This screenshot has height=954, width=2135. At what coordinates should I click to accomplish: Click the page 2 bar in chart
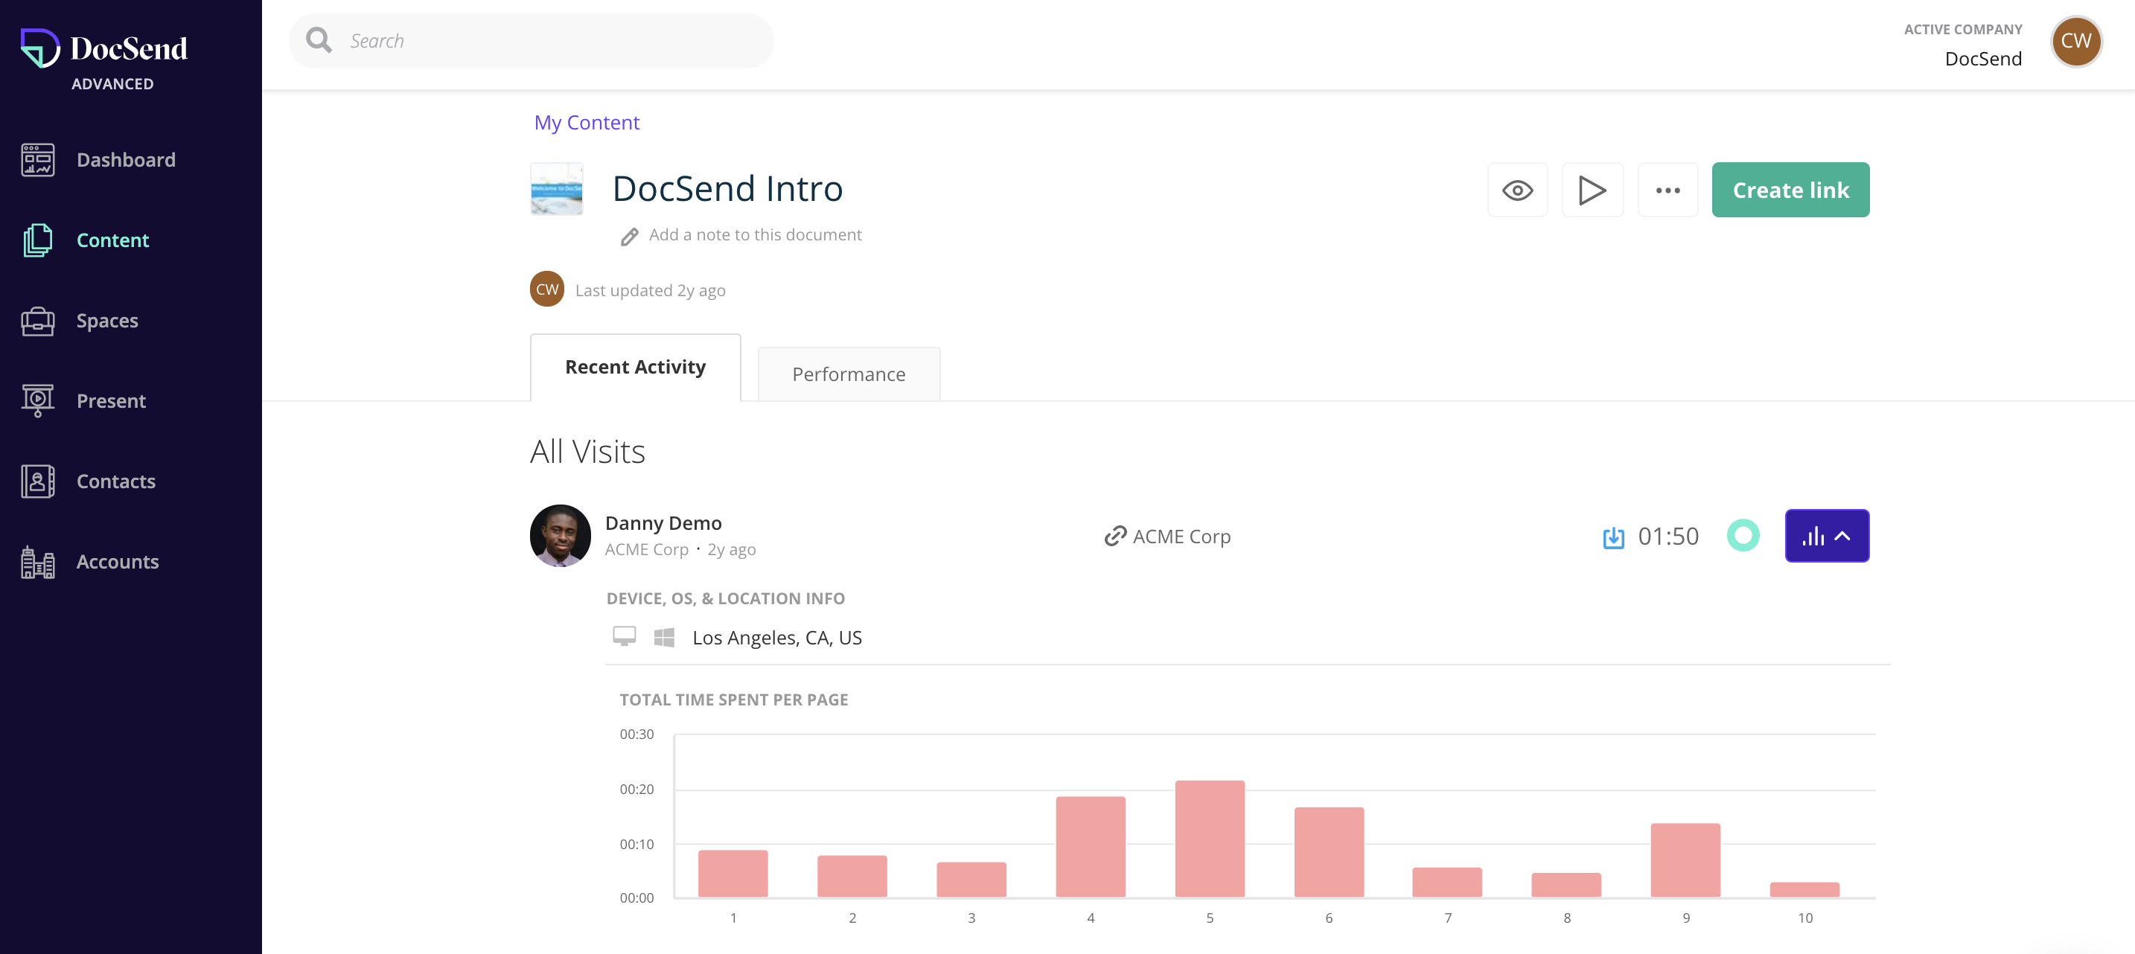click(x=852, y=875)
